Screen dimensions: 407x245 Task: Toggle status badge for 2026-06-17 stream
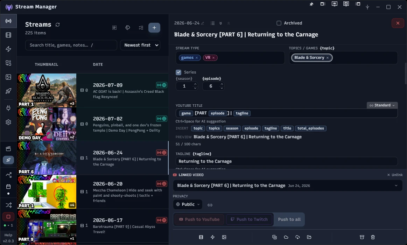(161, 220)
